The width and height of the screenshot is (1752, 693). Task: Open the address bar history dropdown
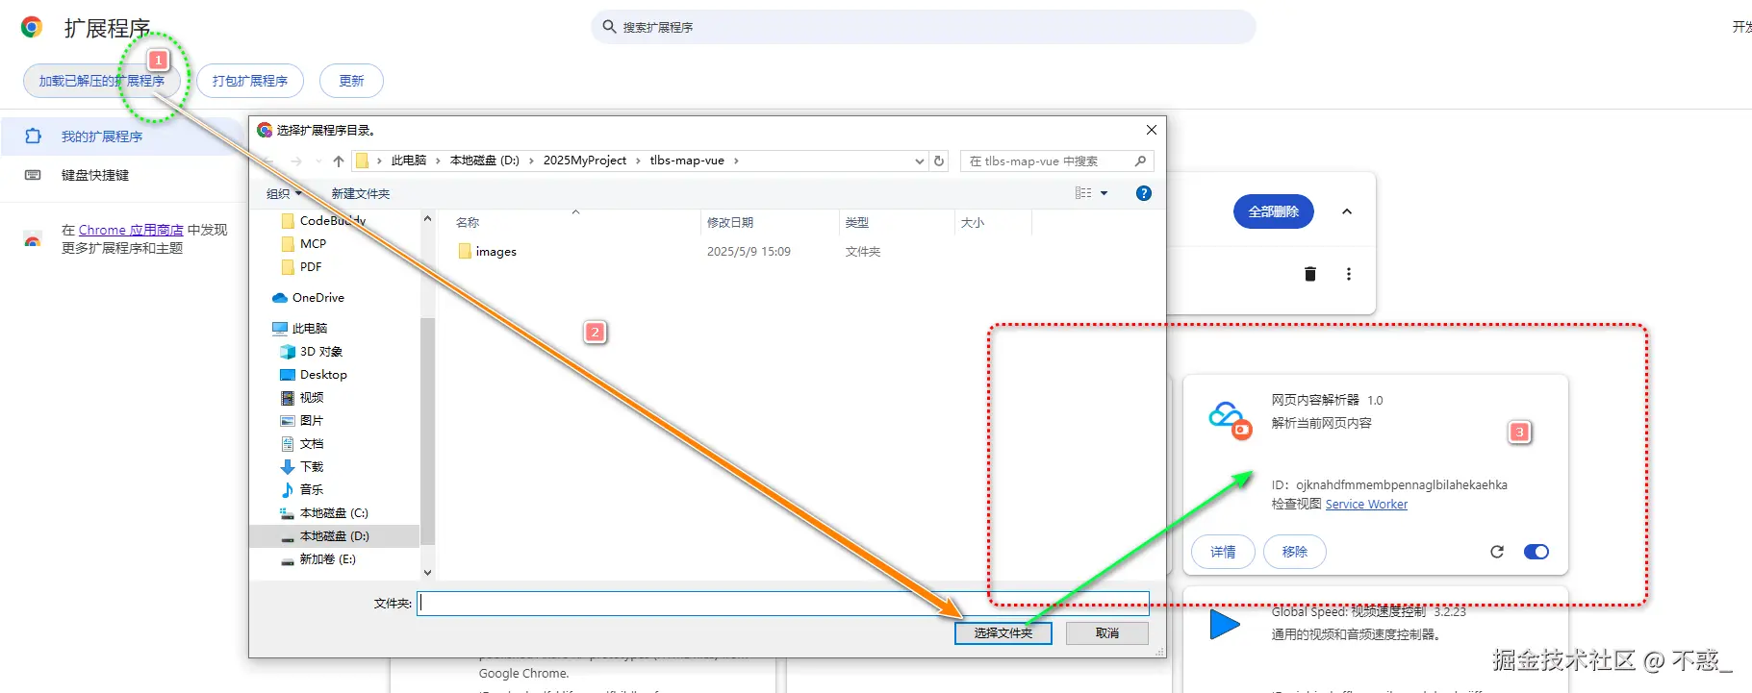pyautogui.click(x=919, y=161)
